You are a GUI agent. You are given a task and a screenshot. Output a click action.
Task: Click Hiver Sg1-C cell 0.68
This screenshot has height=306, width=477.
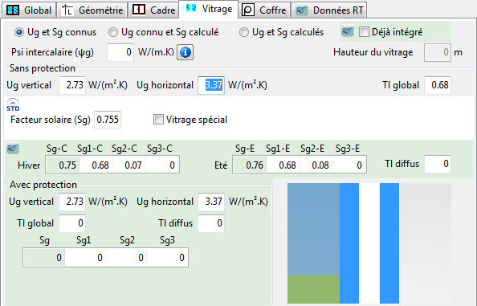point(96,165)
